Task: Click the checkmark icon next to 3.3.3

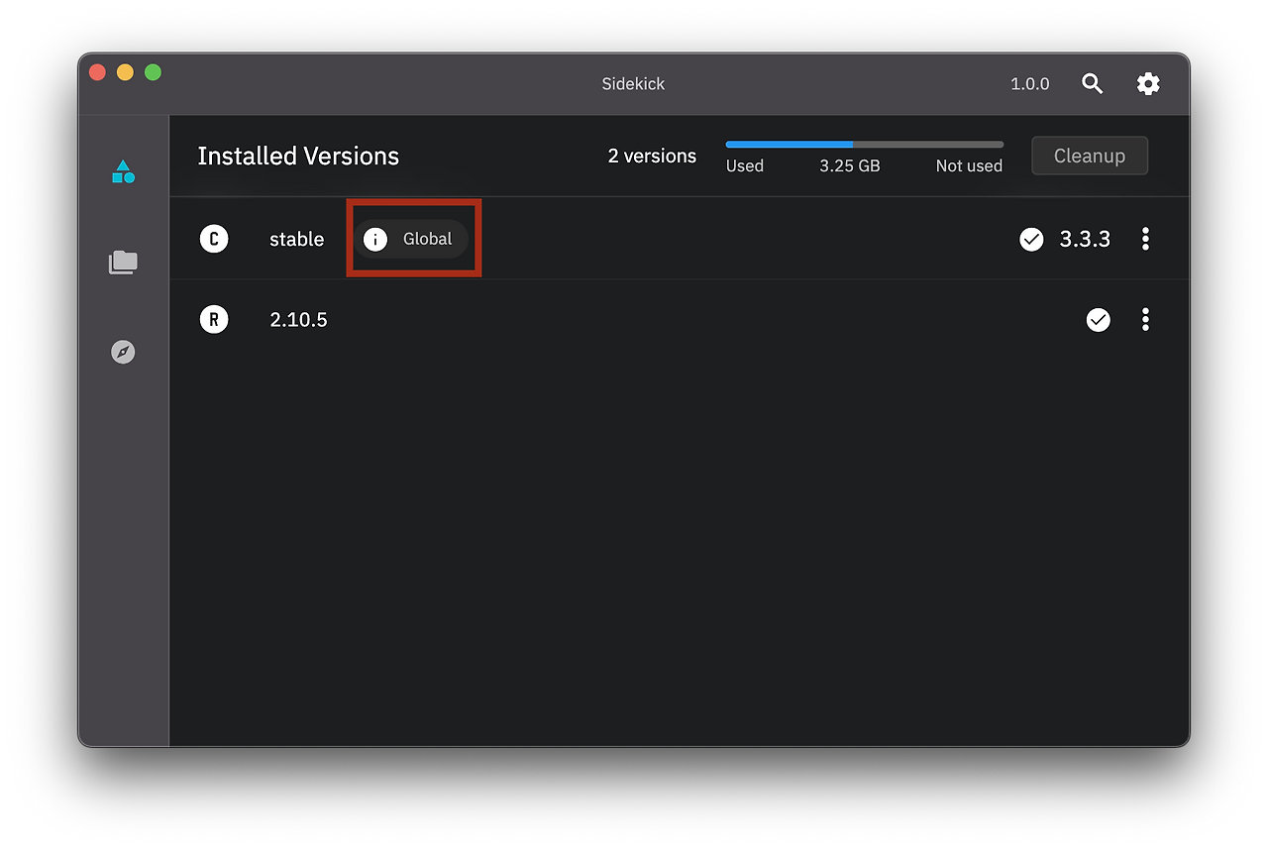Action: [1031, 239]
